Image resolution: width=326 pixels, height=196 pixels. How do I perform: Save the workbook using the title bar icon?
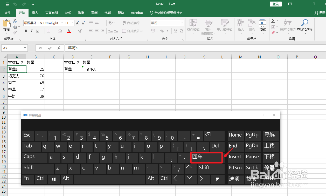coord(7,4)
